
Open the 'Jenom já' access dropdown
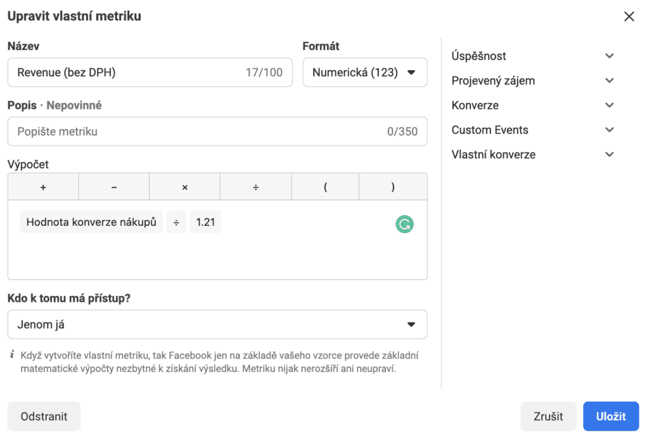pos(217,323)
